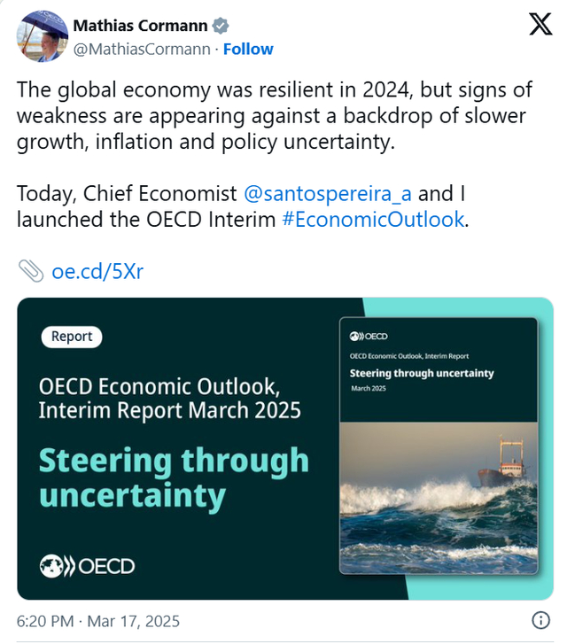Click the paperclip attachment icon

tap(30, 270)
